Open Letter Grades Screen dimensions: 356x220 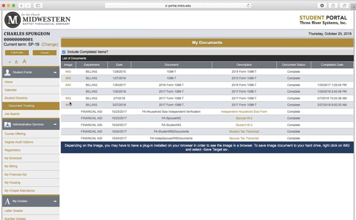13,211
